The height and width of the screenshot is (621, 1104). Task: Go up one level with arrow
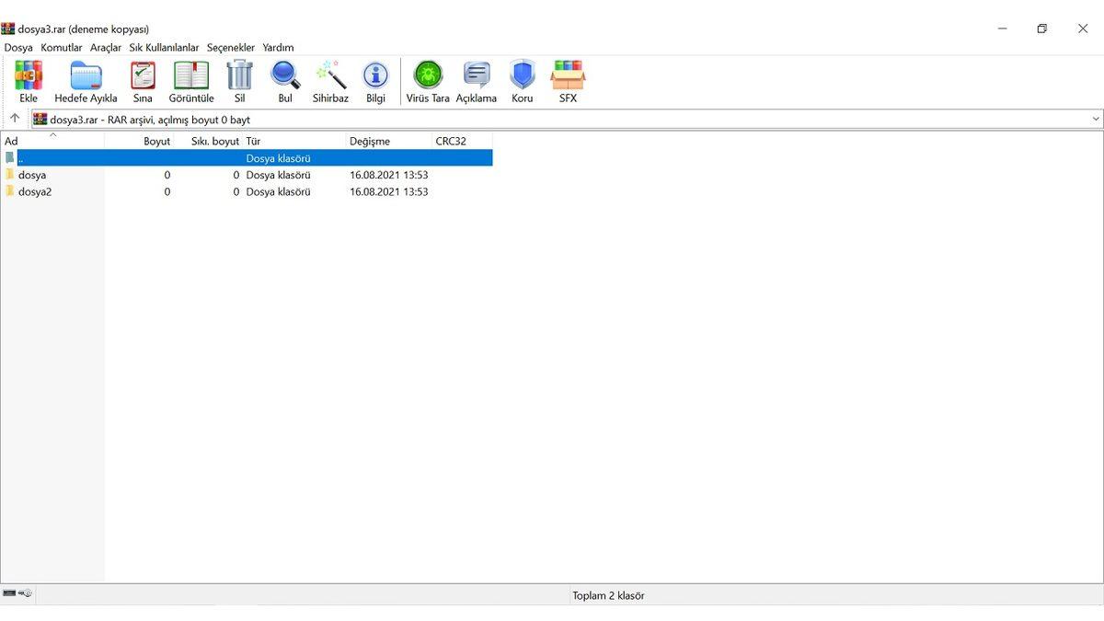click(15, 119)
